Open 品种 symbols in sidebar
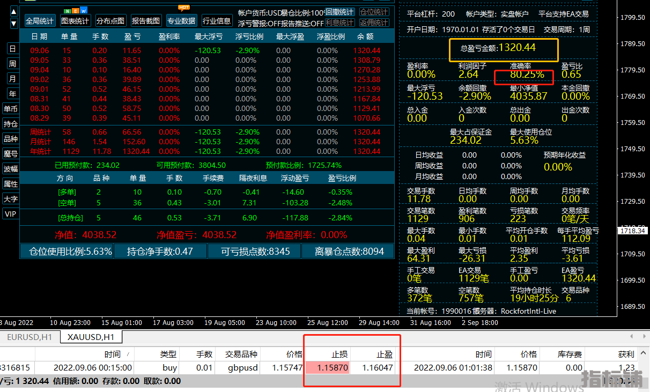 [x=11, y=139]
